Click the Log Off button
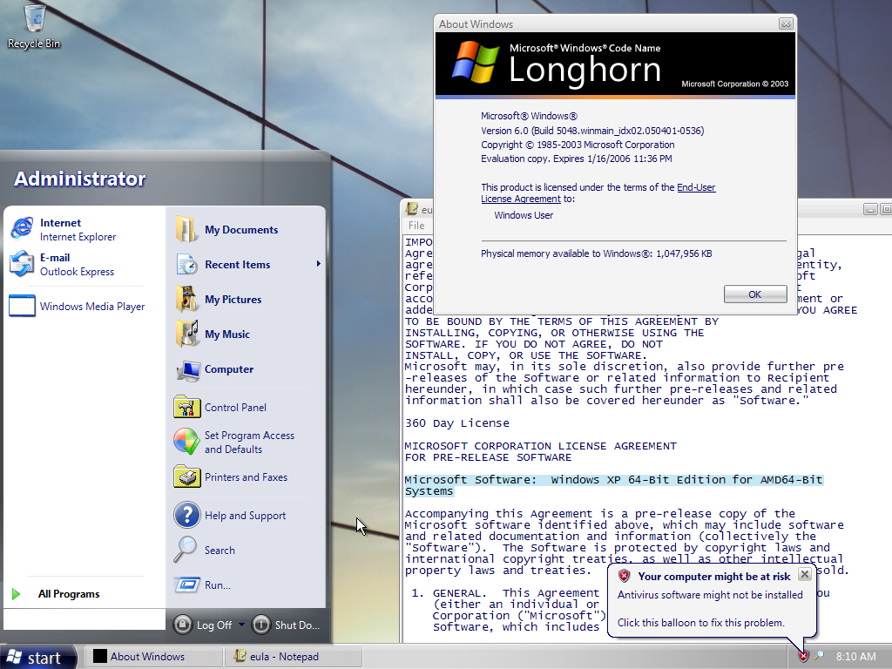 (204, 625)
